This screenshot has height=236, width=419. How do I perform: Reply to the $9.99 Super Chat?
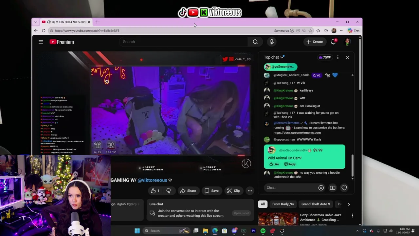click(290, 164)
